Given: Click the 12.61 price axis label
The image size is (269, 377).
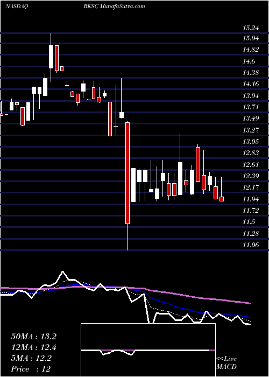Looking at the screenshot, I should point(251,165).
